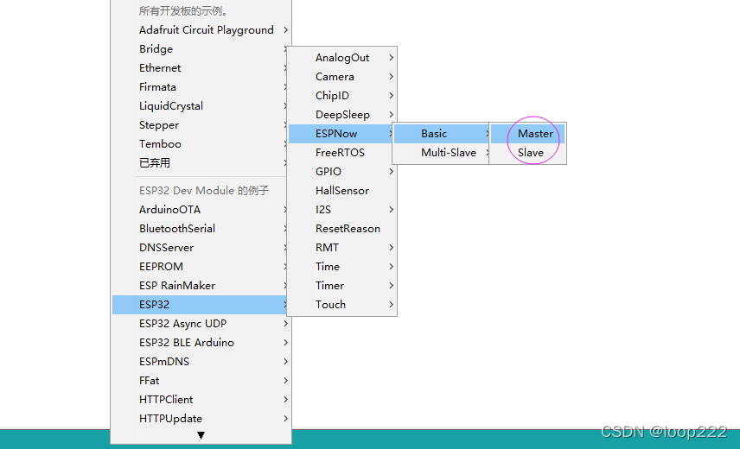Open the ArduinoOTA examples submenu
740x449 pixels.
[199, 210]
